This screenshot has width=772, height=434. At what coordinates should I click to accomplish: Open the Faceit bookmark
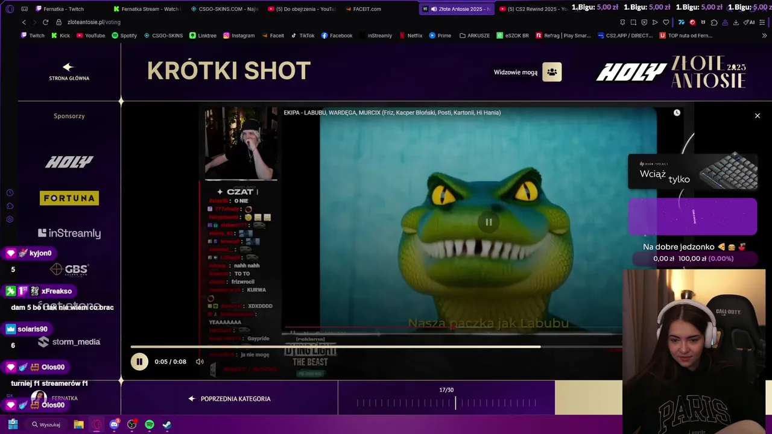[x=273, y=36]
